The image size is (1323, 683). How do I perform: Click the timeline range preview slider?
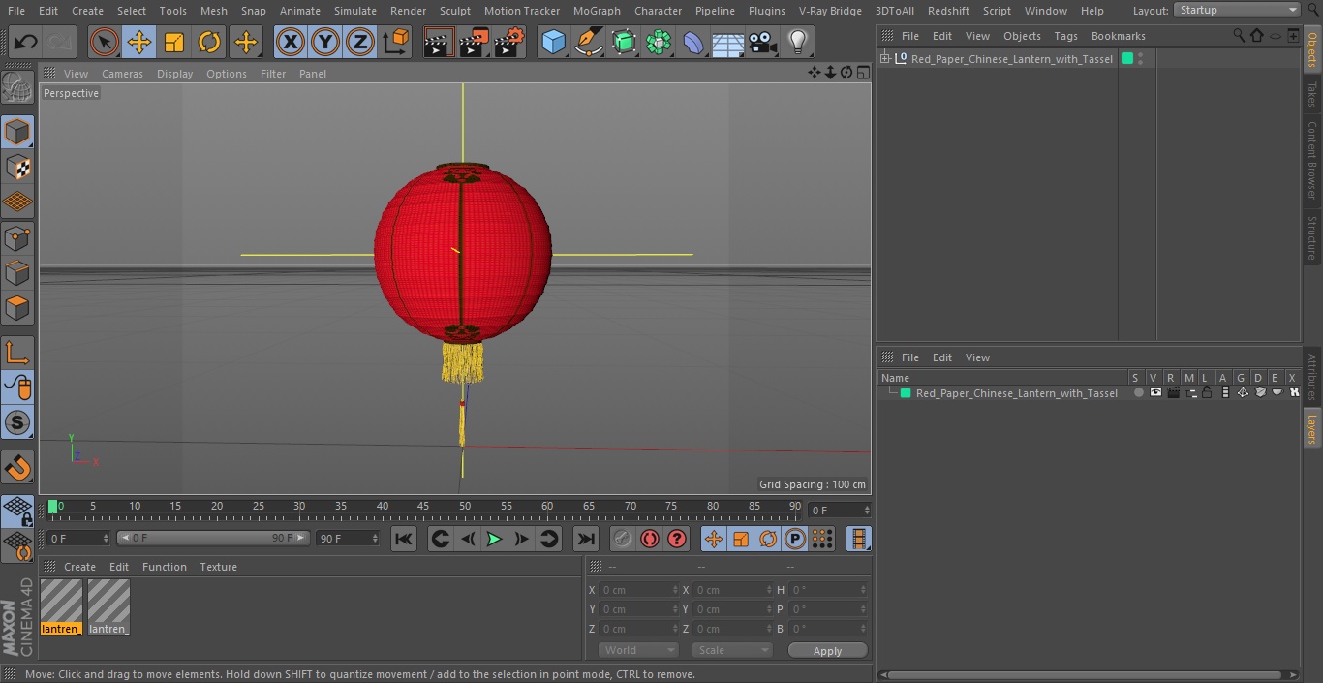point(212,538)
